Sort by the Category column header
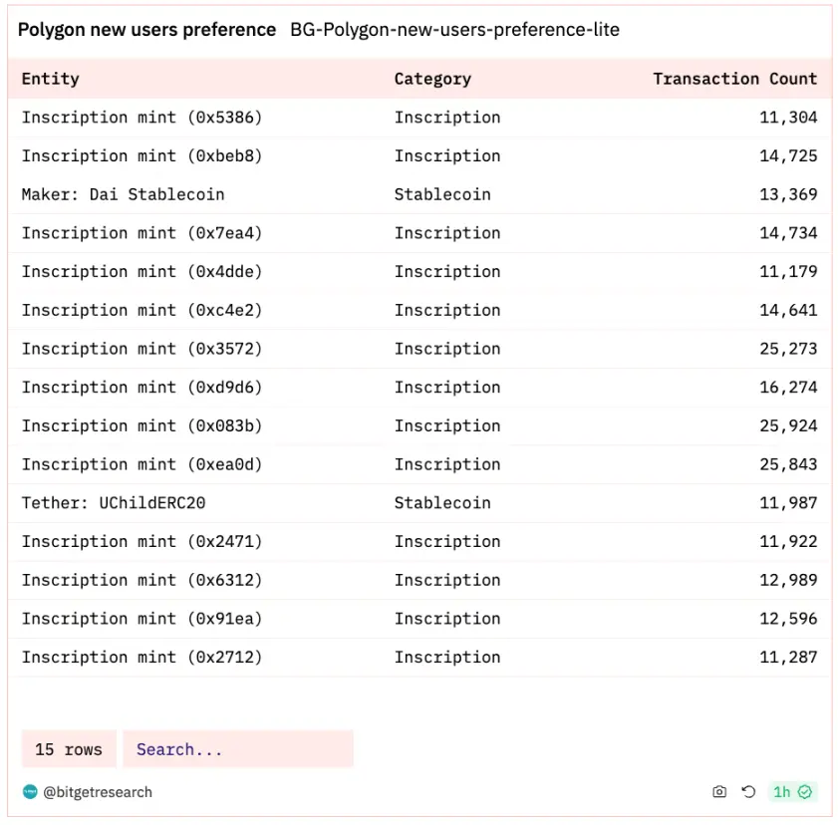This screenshot has height=825, width=838. tap(432, 79)
